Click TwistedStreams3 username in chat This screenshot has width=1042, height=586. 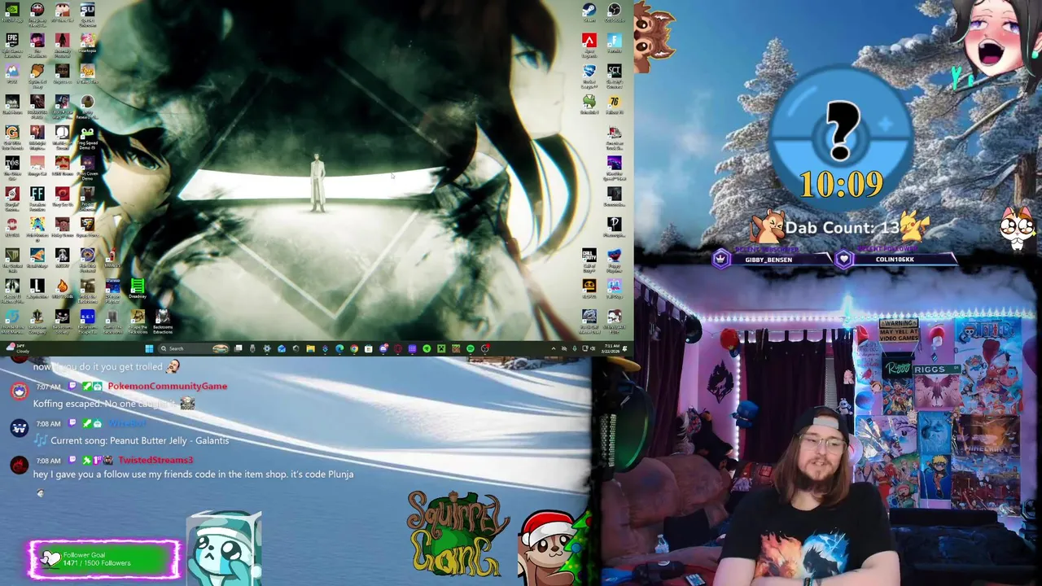coord(155,460)
